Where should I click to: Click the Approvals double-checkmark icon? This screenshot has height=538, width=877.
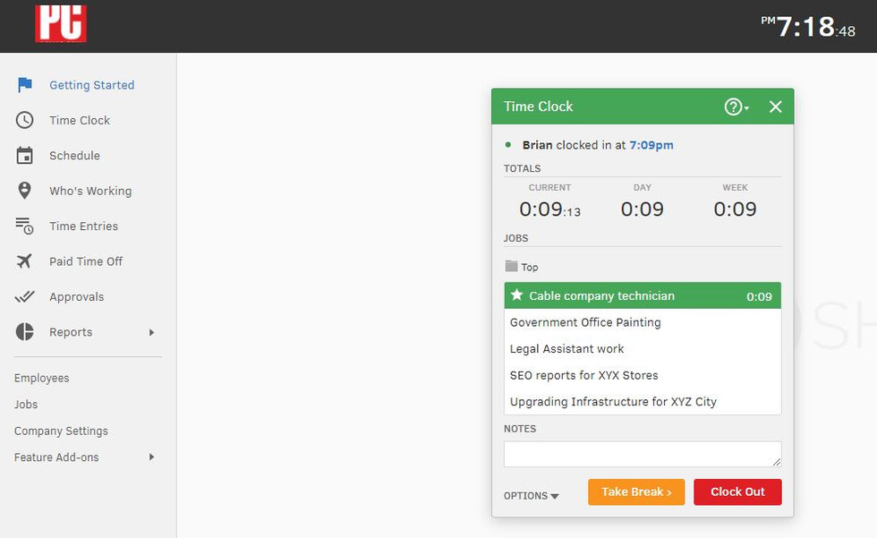click(25, 297)
